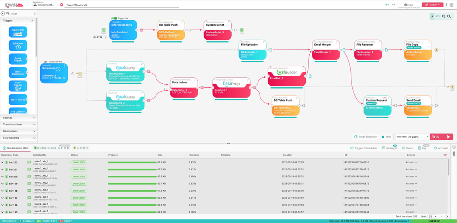This screenshot has height=223, width=457.
Task: Close the Itr #191 tab
Action: (87, 148)
